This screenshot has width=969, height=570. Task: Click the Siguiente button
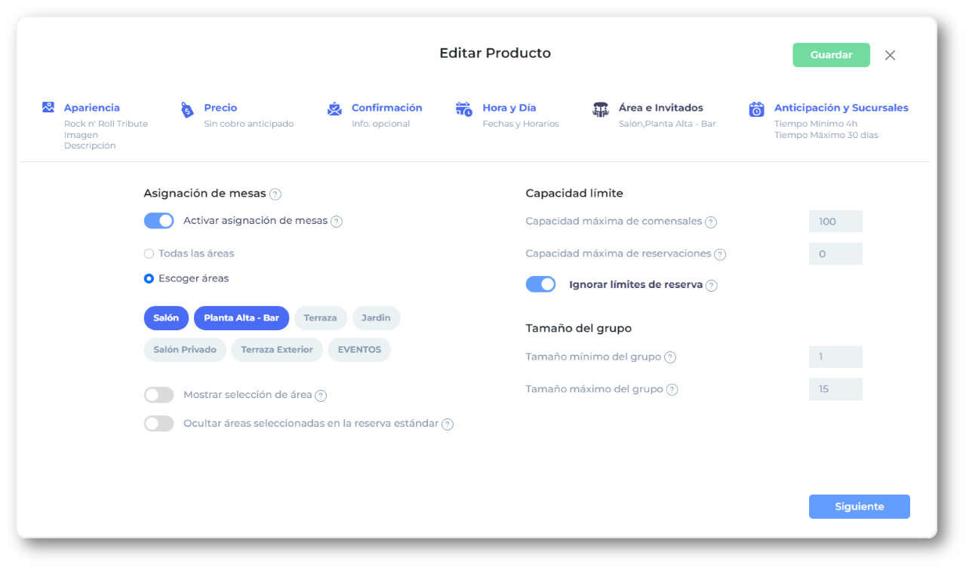[860, 507]
